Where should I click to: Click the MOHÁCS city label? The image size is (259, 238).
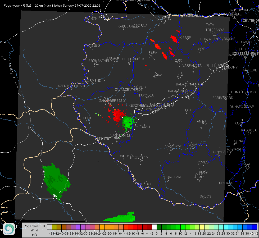tap(226, 183)
